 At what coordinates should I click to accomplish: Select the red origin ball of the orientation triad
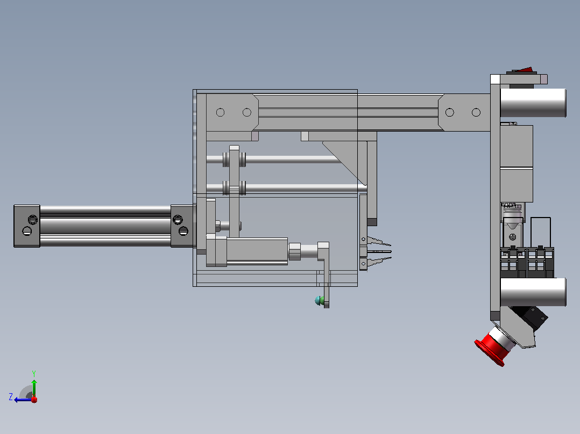pyautogui.click(x=34, y=400)
